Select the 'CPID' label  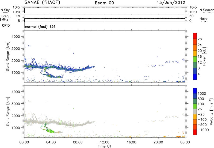click(x=6, y=25)
